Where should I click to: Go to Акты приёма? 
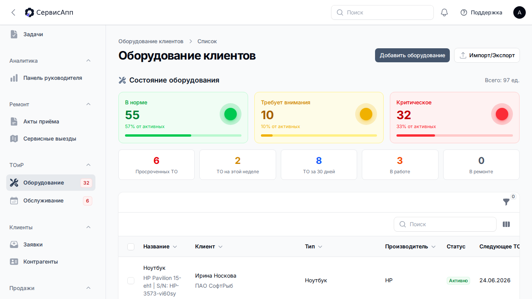click(51, 121)
